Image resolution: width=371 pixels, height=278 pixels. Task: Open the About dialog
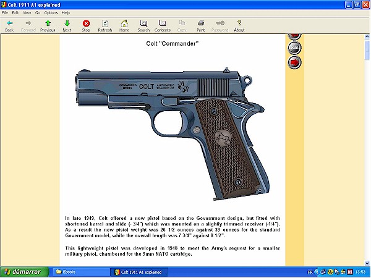[239, 26]
